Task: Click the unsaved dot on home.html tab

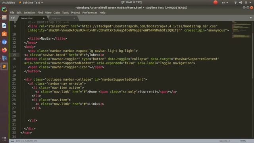Action: coord(44,18)
